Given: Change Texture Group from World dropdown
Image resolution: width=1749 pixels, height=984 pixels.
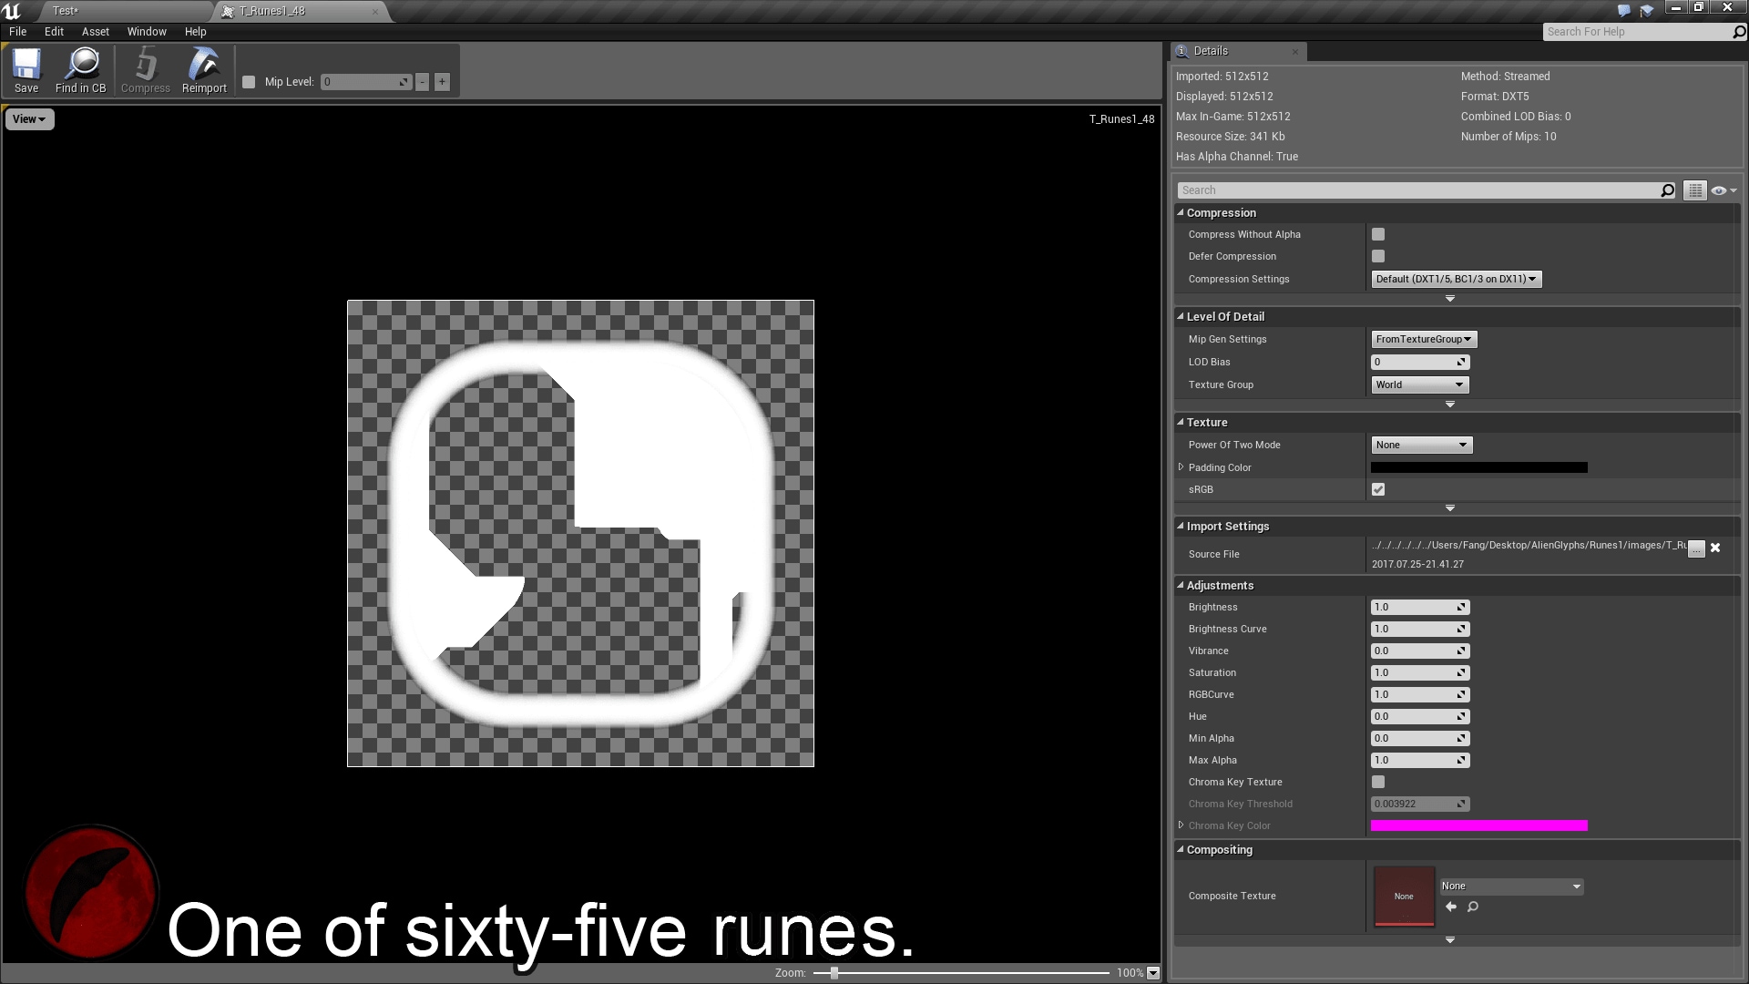Looking at the screenshot, I should [x=1419, y=384].
